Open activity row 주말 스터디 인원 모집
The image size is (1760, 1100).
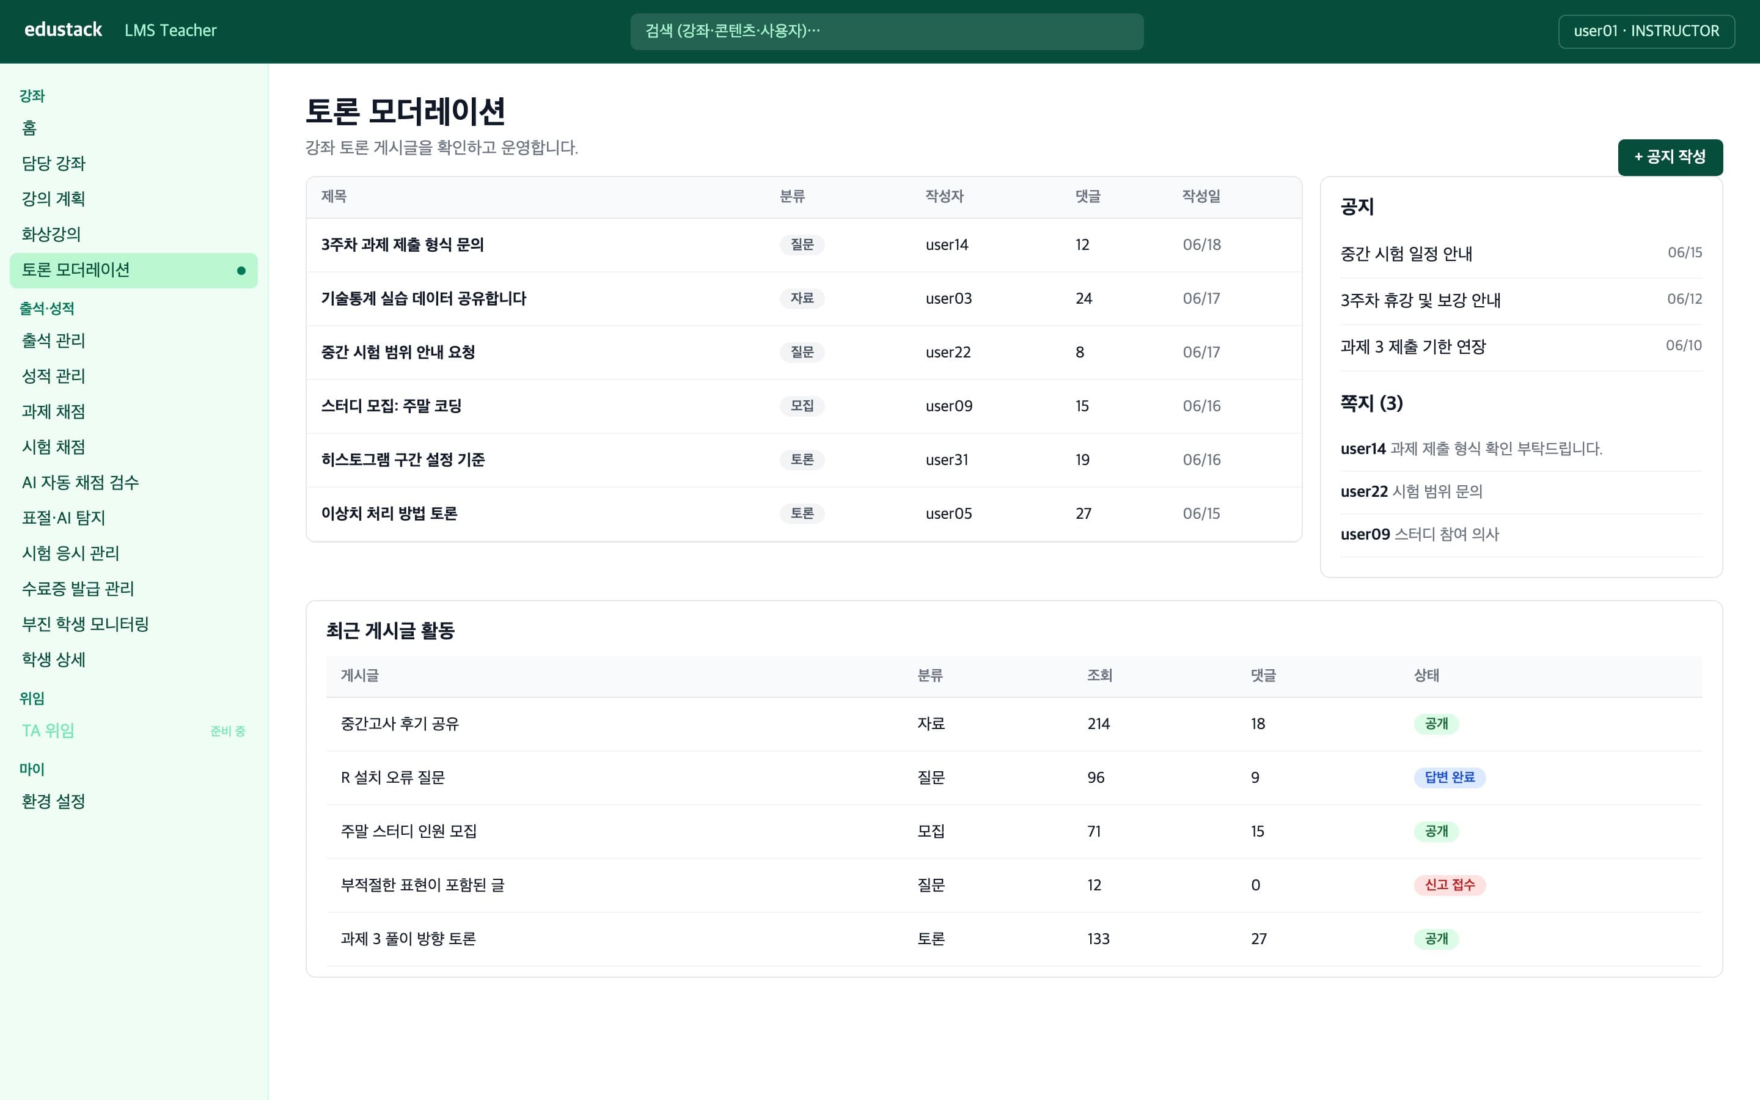pos(1014,832)
